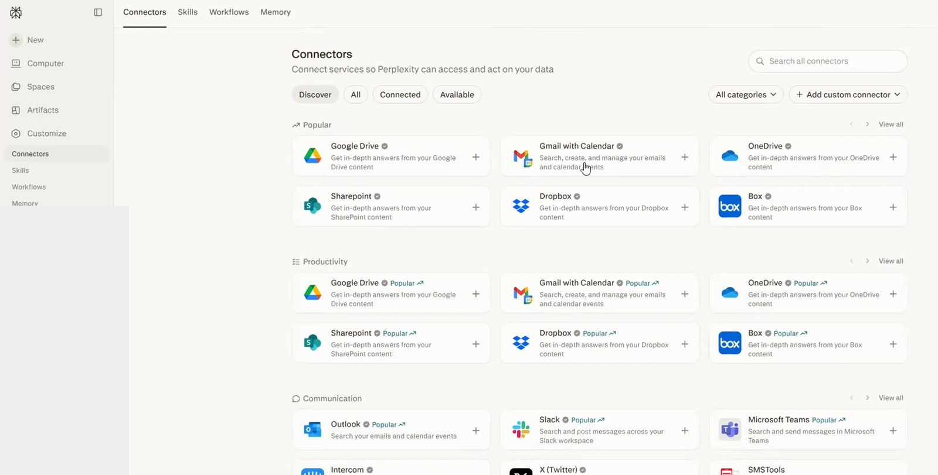The image size is (938, 475).
Task: Open the All categories dropdown
Action: 746,94
